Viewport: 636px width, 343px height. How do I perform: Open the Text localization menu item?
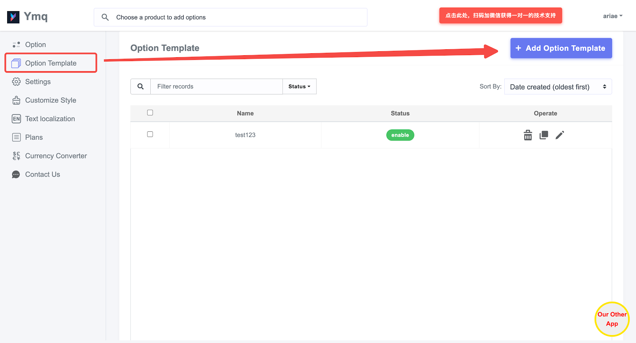(x=50, y=119)
